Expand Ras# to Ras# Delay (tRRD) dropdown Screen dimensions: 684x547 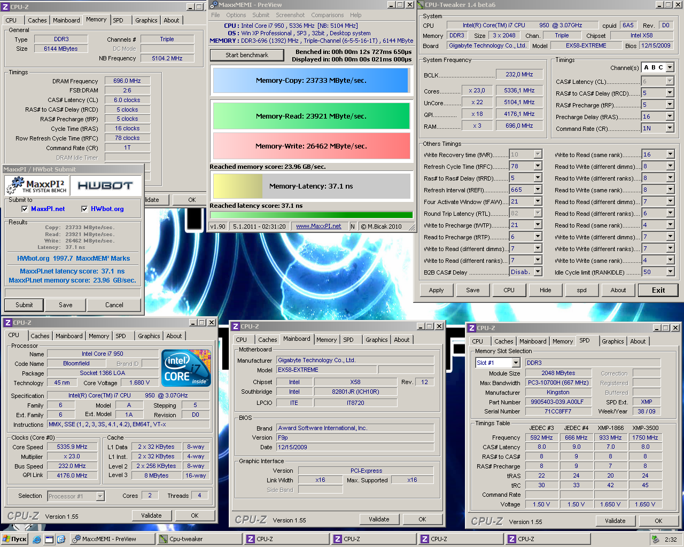click(538, 178)
